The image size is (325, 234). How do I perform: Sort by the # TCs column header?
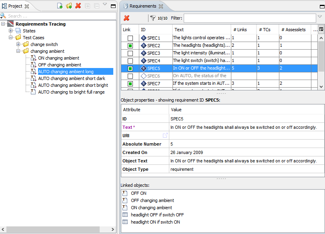click(x=268, y=30)
